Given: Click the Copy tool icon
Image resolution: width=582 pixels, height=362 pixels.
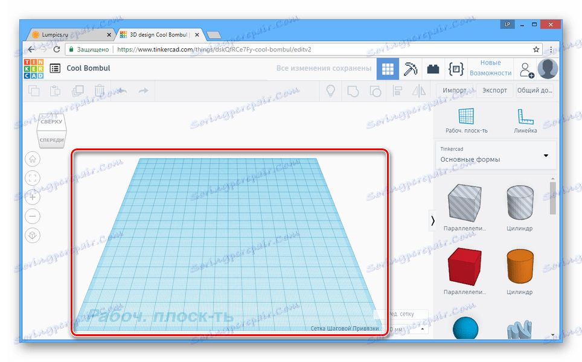Looking at the screenshot, I should pyautogui.click(x=34, y=91).
